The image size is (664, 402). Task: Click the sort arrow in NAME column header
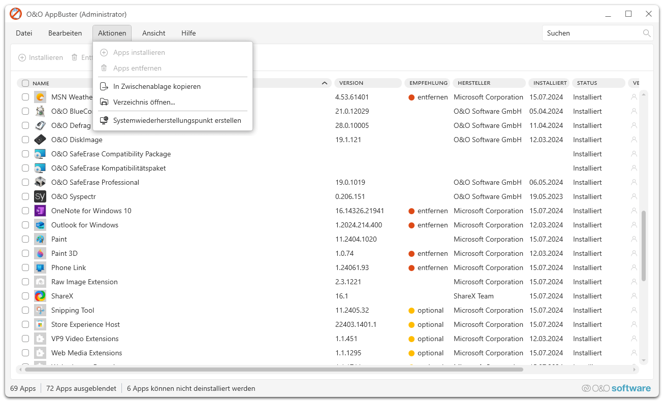pos(325,83)
